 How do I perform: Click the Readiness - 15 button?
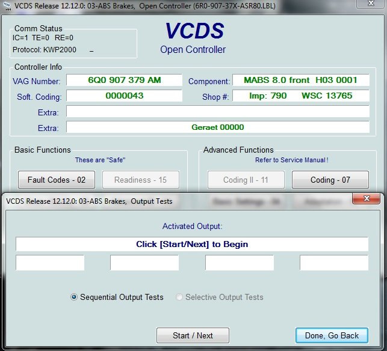click(141, 180)
